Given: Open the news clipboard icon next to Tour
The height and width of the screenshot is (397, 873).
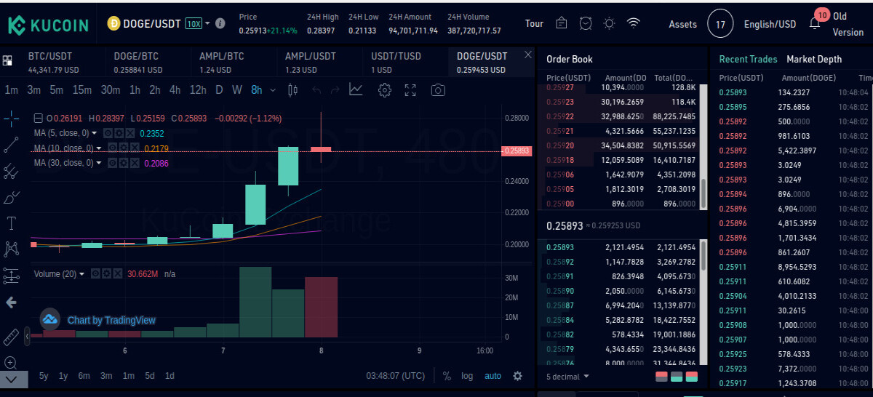Looking at the screenshot, I should point(561,24).
